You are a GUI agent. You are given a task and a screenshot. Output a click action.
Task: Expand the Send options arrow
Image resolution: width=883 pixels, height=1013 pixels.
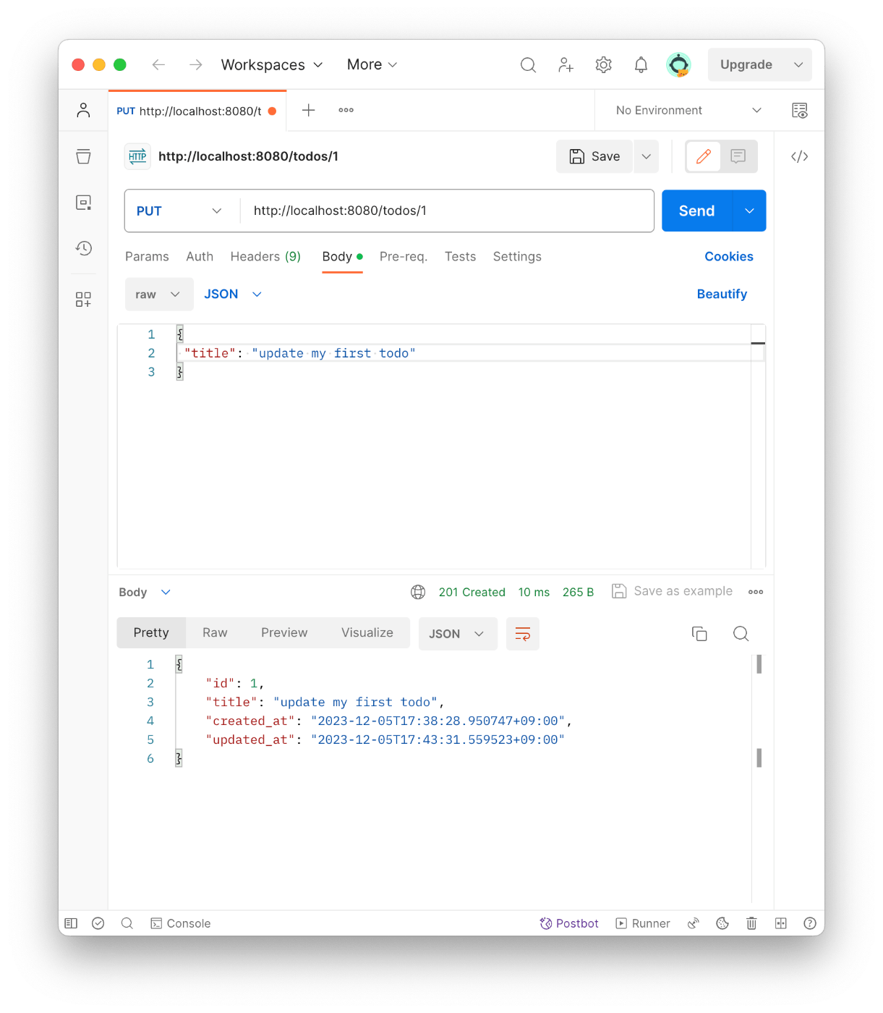749,211
